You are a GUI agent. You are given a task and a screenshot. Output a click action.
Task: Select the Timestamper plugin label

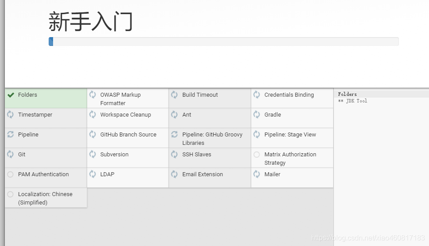pyautogui.click(x=35, y=115)
